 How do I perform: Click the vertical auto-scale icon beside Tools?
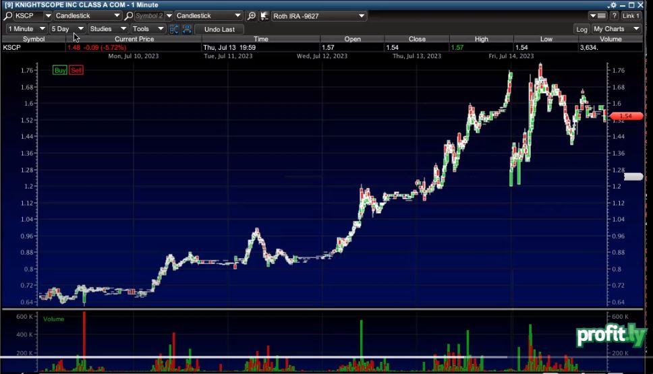click(174, 29)
